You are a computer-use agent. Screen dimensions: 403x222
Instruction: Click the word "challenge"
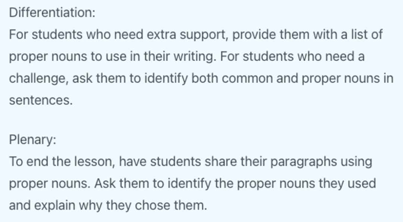point(38,79)
